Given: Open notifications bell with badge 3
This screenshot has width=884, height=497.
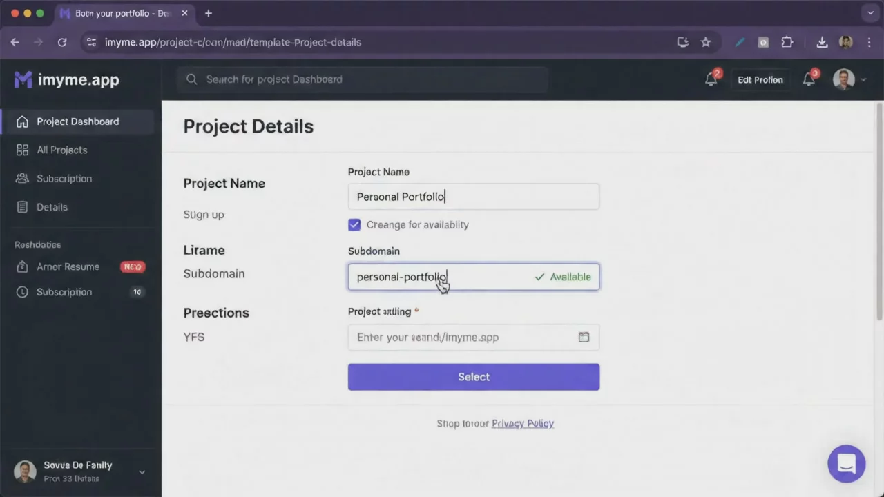Looking at the screenshot, I should pyautogui.click(x=809, y=79).
